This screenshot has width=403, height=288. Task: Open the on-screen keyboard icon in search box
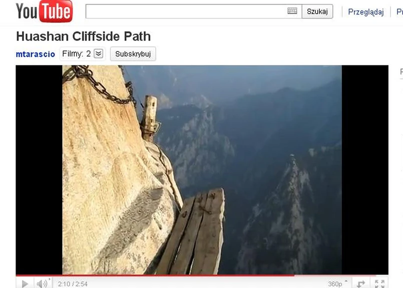tap(292, 11)
